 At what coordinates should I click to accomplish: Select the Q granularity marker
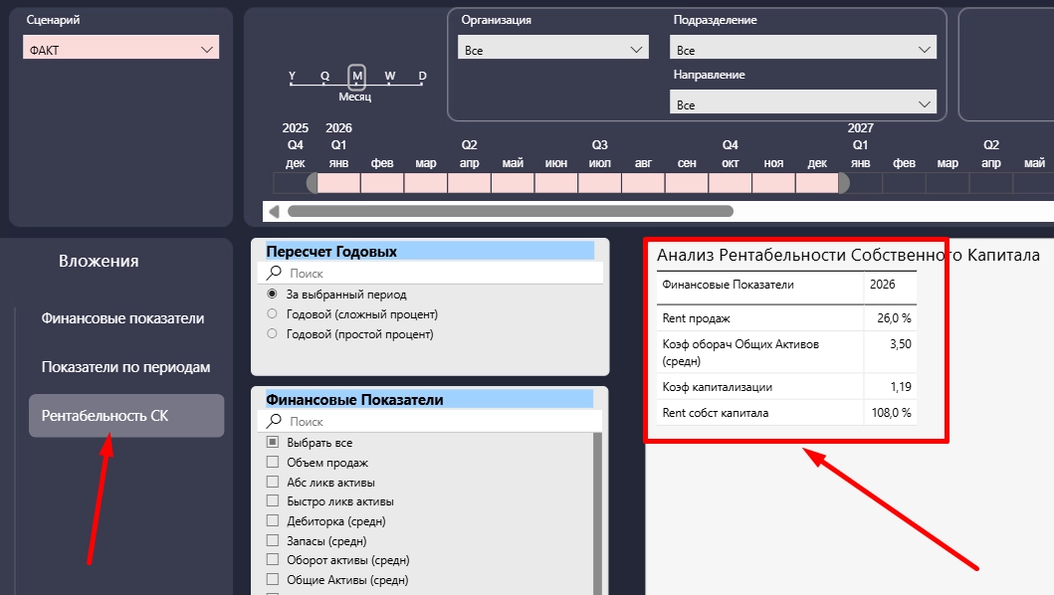[x=324, y=77]
